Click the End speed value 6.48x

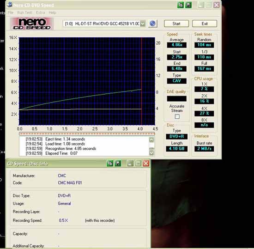click(177, 69)
